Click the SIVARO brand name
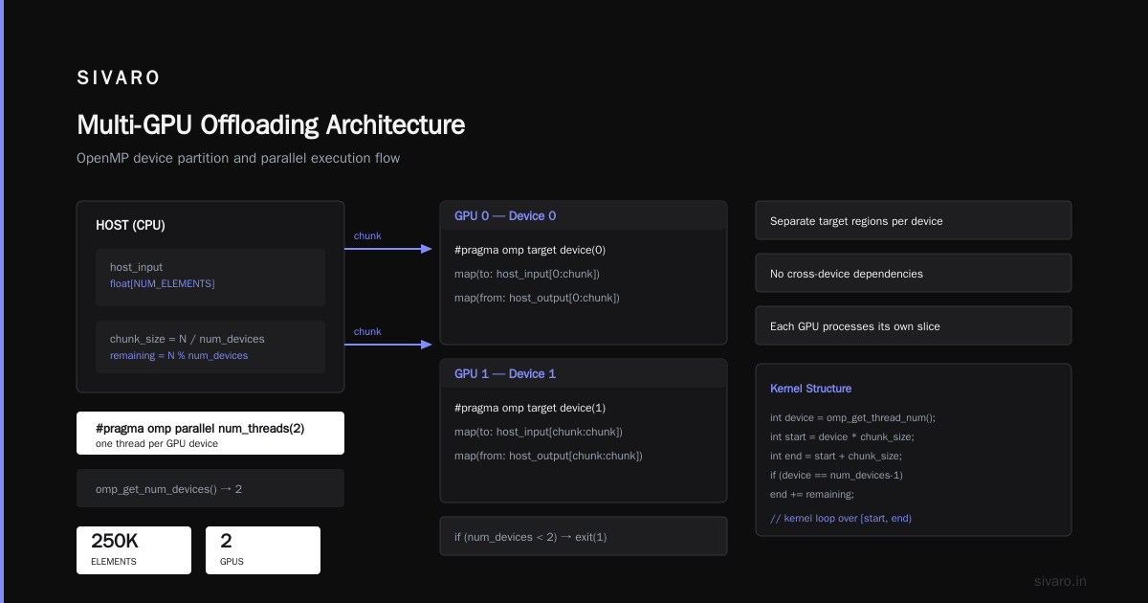 pos(119,78)
